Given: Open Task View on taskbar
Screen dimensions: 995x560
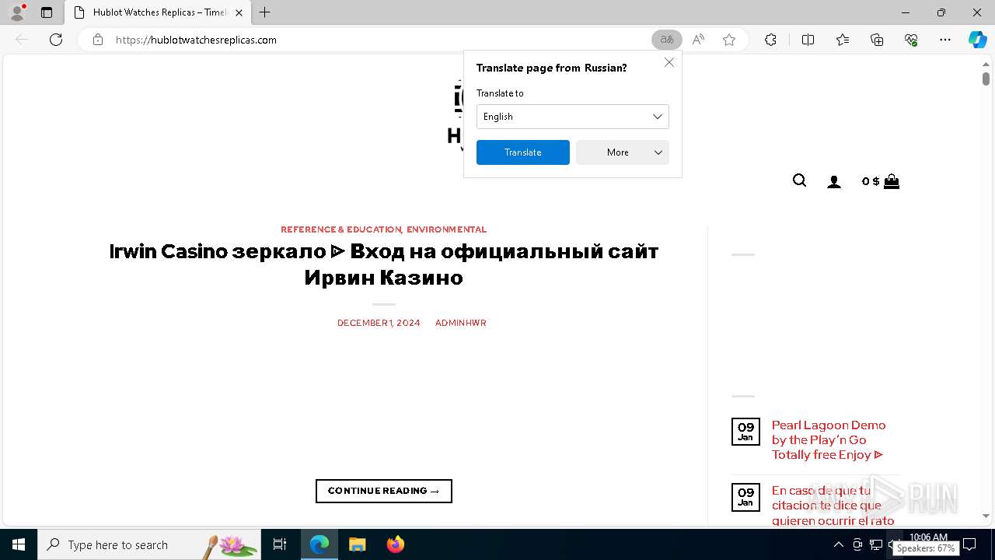Looking at the screenshot, I should [280, 544].
